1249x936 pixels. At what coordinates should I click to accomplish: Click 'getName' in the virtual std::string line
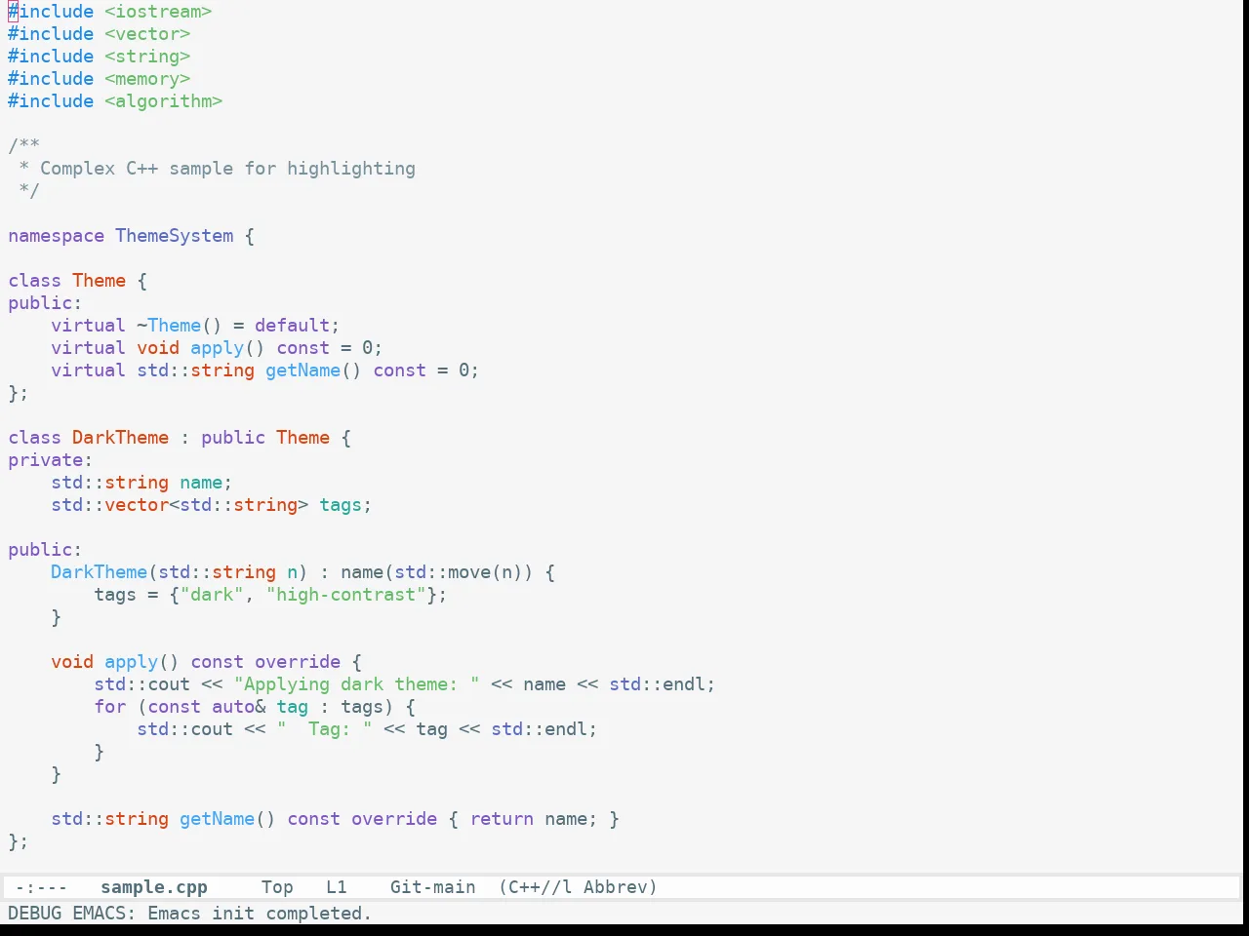tap(303, 370)
